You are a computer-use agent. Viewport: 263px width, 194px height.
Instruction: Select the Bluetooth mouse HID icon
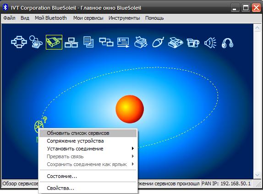click(x=158, y=42)
